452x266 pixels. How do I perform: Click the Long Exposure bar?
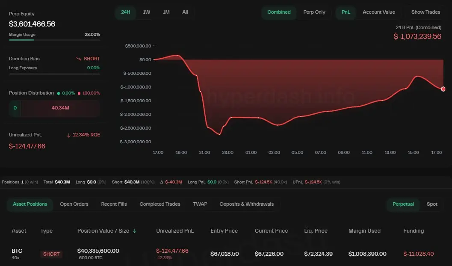tap(54, 74)
